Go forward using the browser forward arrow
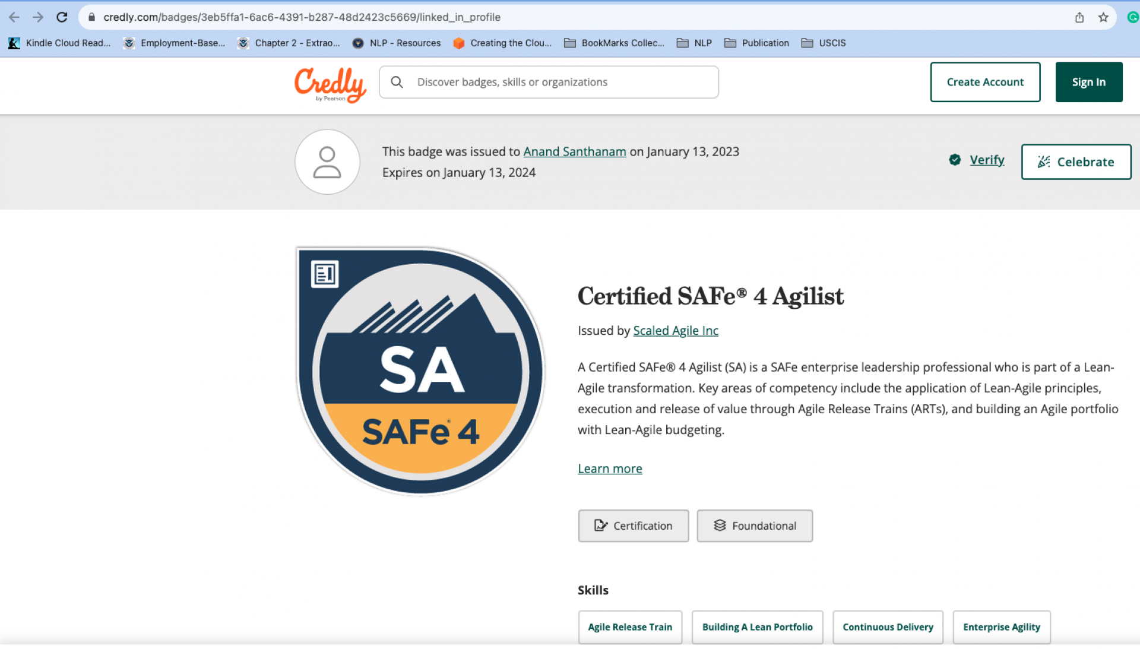 click(38, 17)
